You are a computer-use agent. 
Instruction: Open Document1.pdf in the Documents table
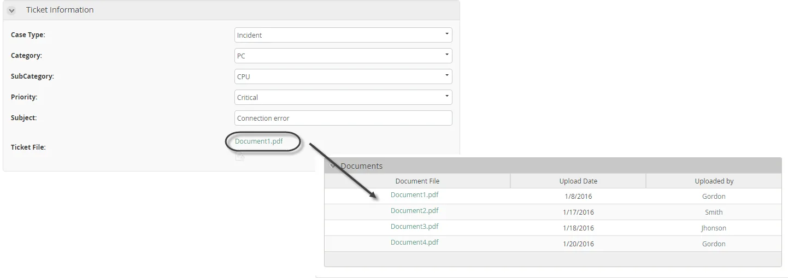coord(414,195)
